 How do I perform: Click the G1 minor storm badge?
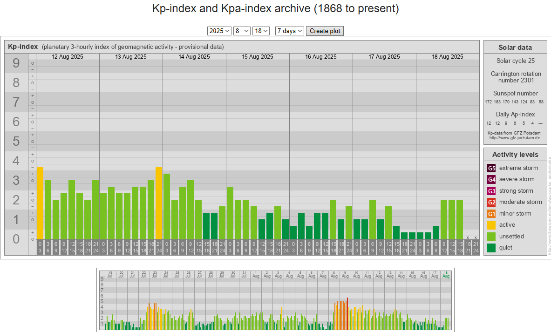pyautogui.click(x=491, y=214)
